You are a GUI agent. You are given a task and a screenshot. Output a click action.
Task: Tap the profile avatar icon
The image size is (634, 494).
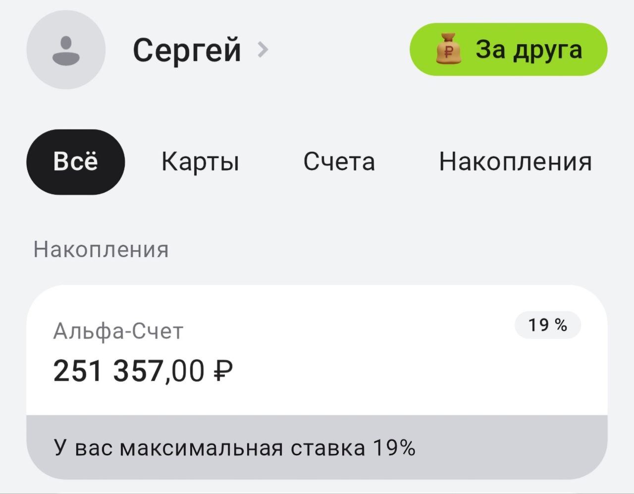click(66, 50)
